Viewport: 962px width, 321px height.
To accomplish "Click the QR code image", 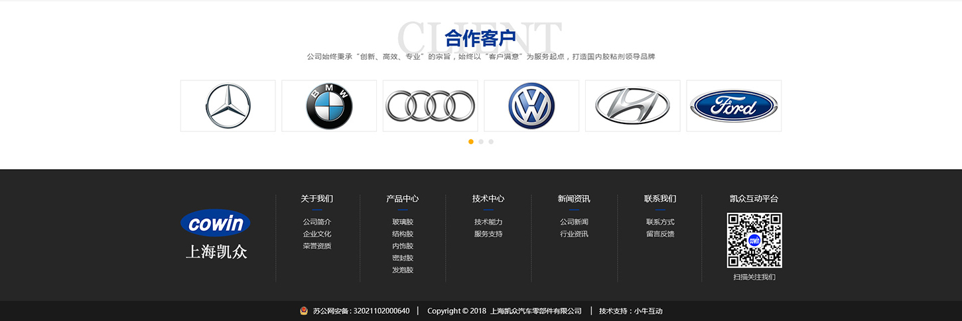I will tap(754, 240).
